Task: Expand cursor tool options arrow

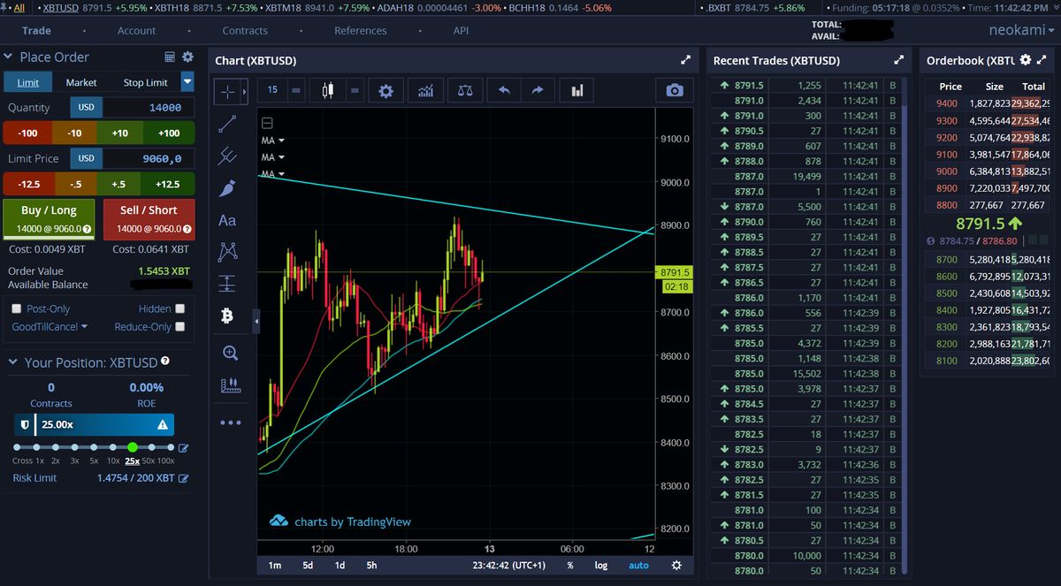Action: click(244, 90)
